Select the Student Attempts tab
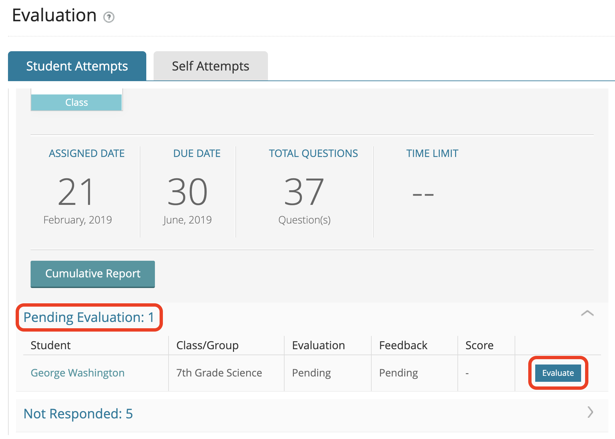Screen dimensions: 615x439 pos(77,66)
